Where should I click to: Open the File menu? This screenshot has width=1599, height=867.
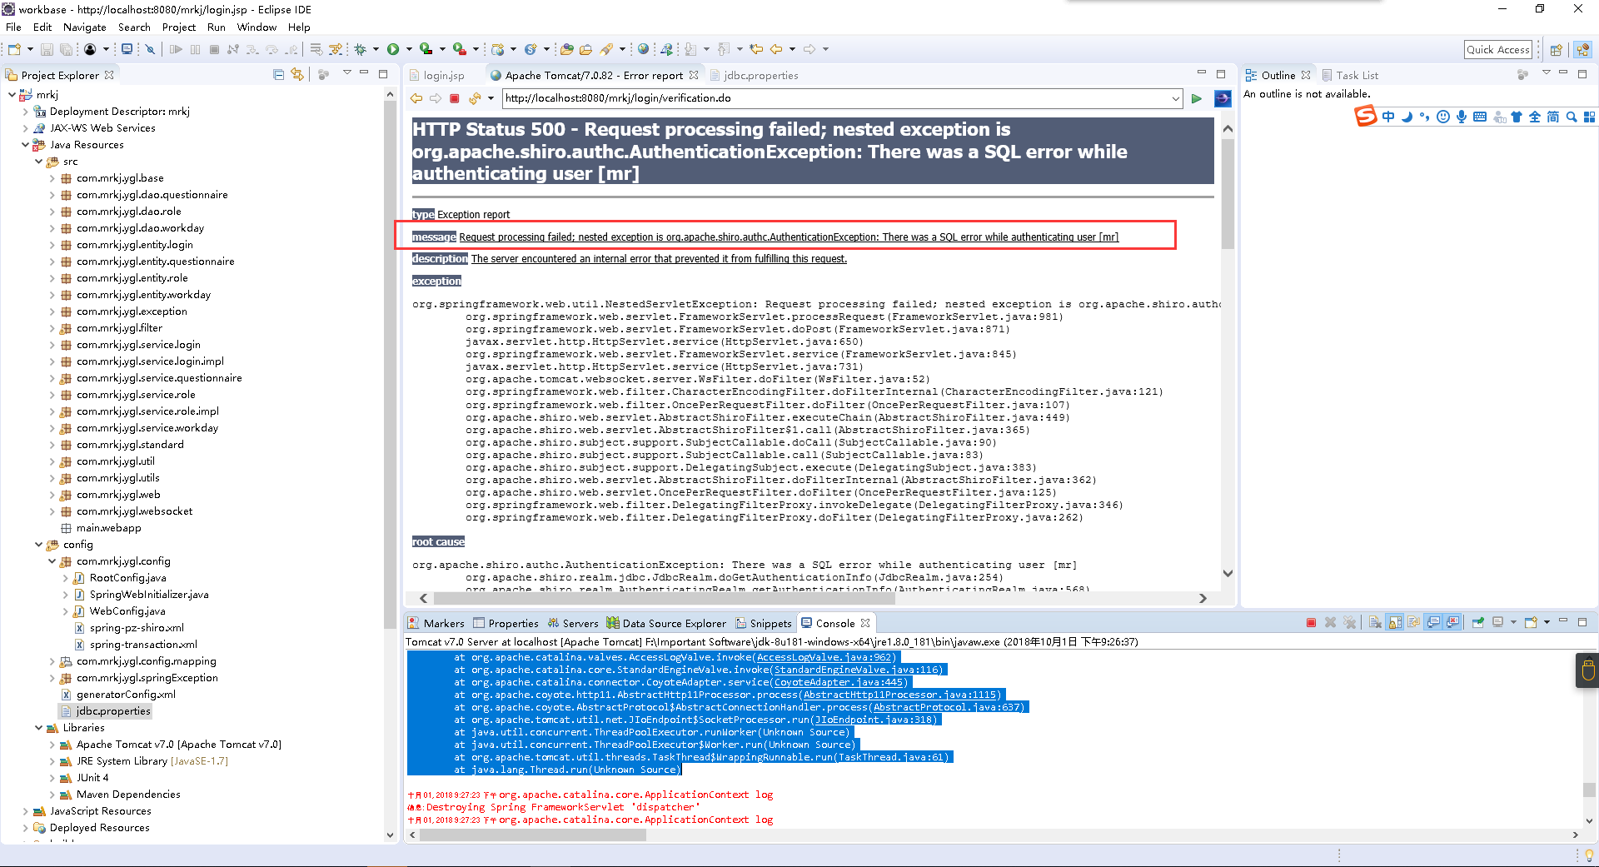point(13,27)
